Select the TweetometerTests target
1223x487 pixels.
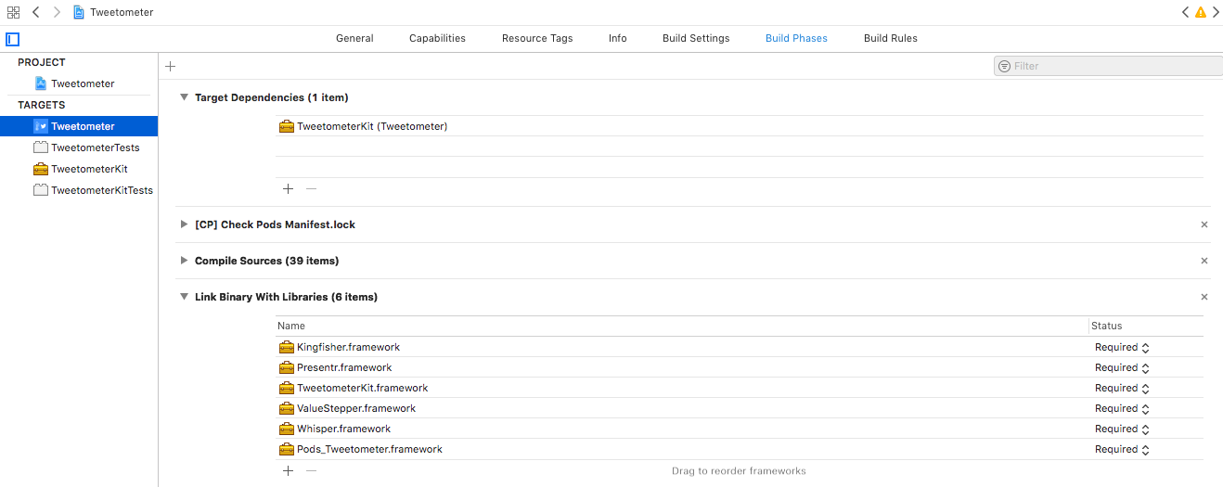click(x=95, y=147)
